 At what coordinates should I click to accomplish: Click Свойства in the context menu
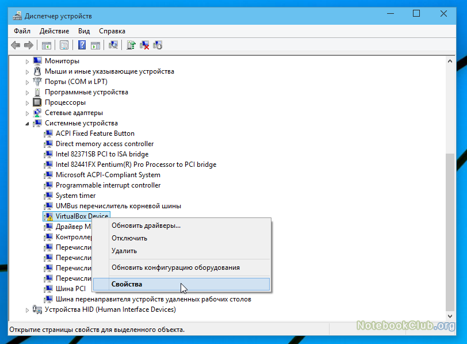127,284
